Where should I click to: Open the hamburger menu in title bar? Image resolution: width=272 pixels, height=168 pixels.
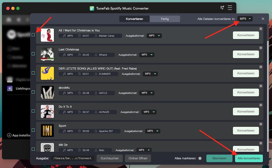coord(230,8)
